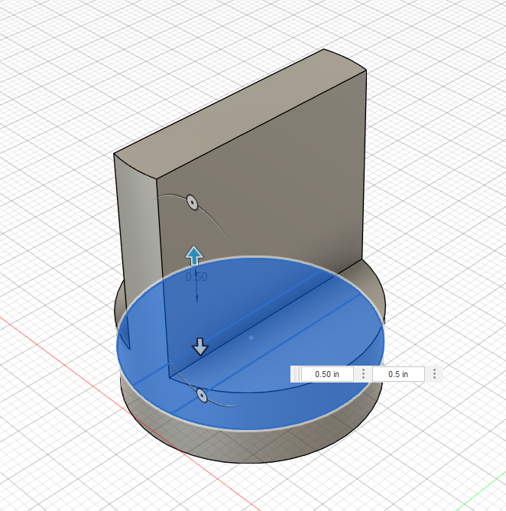Click the center point of the blue circle
The image size is (506, 511).
(x=251, y=338)
